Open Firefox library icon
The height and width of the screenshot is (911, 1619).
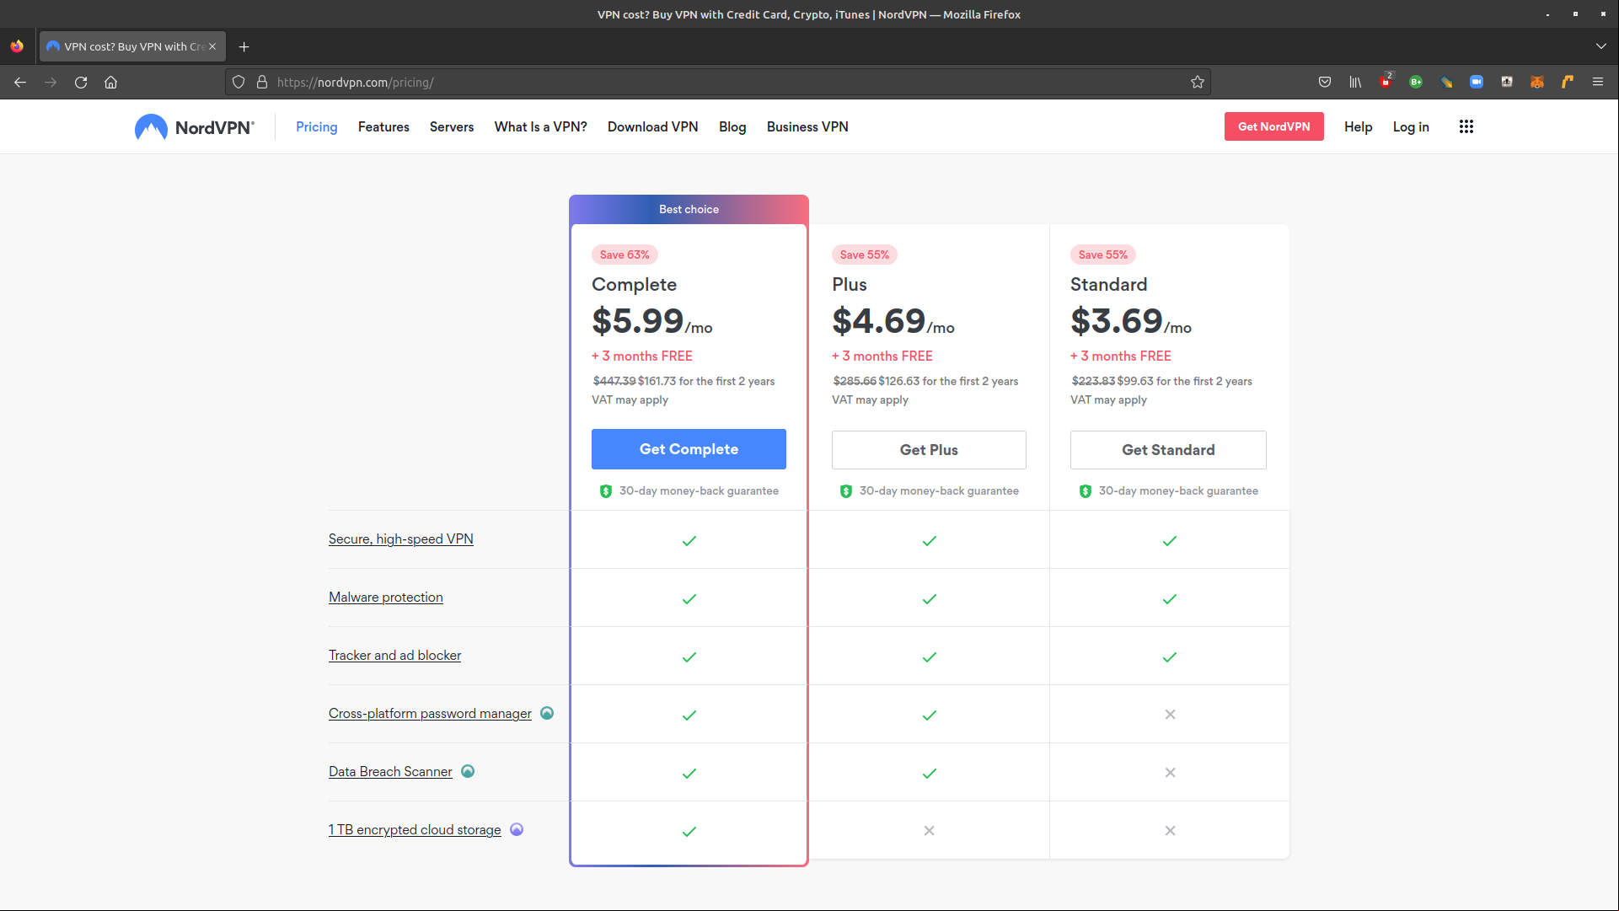tap(1355, 82)
